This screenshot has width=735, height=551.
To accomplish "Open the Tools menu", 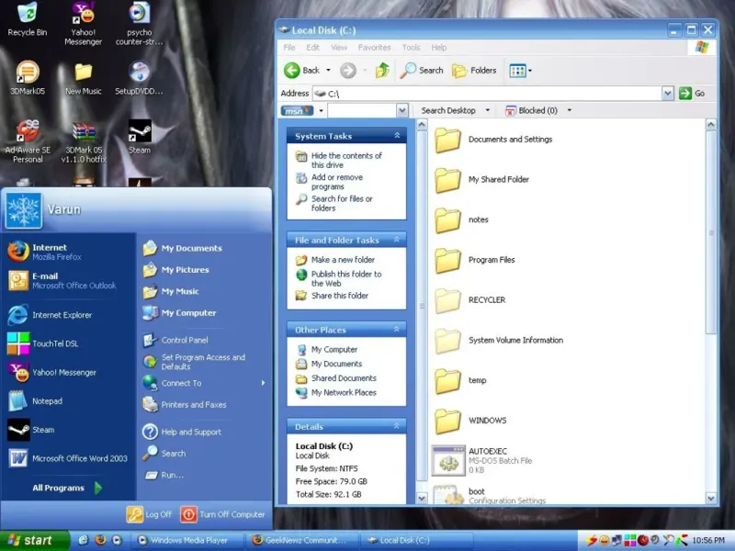I will [x=411, y=48].
